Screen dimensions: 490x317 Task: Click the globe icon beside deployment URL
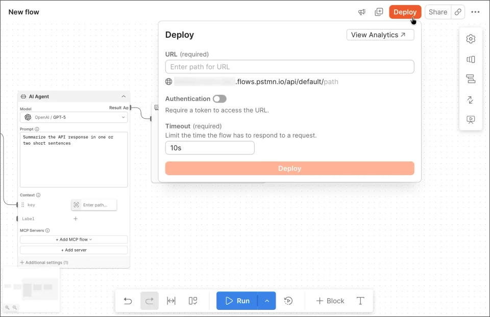169,82
